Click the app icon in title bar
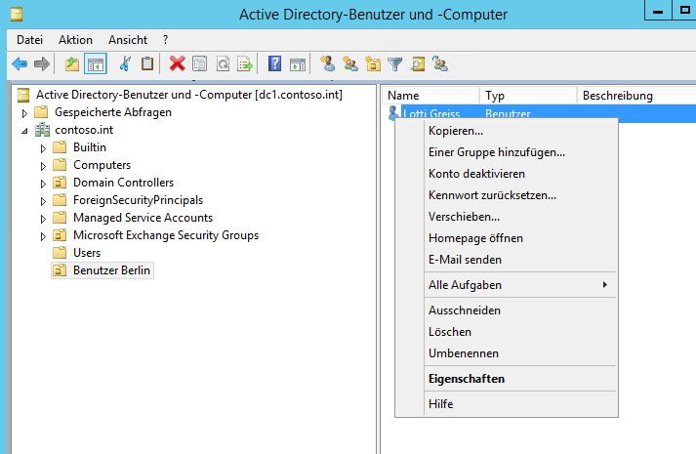Viewport: 696px width, 454px height. tap(17, 15)
